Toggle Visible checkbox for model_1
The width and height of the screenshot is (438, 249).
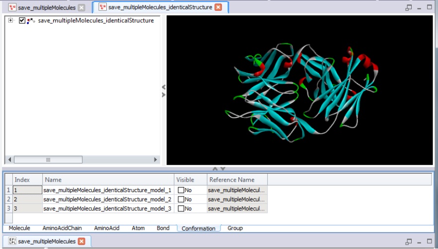point(181,190)
